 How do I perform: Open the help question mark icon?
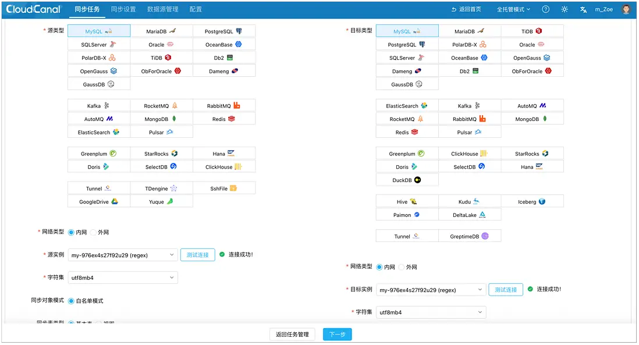click(545, 9)
